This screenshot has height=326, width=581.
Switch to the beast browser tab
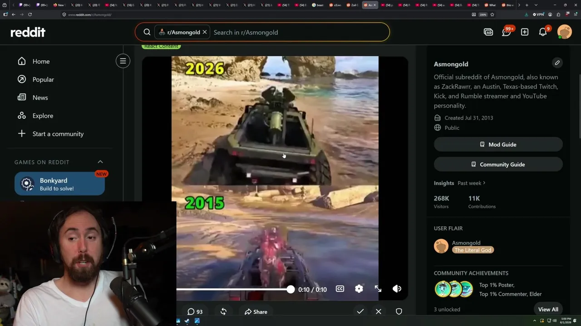click(318, 5)
